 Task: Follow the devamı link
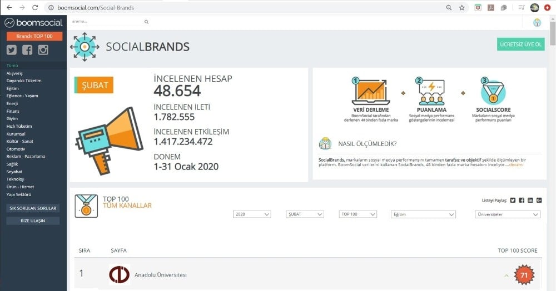tap(516, 164)
